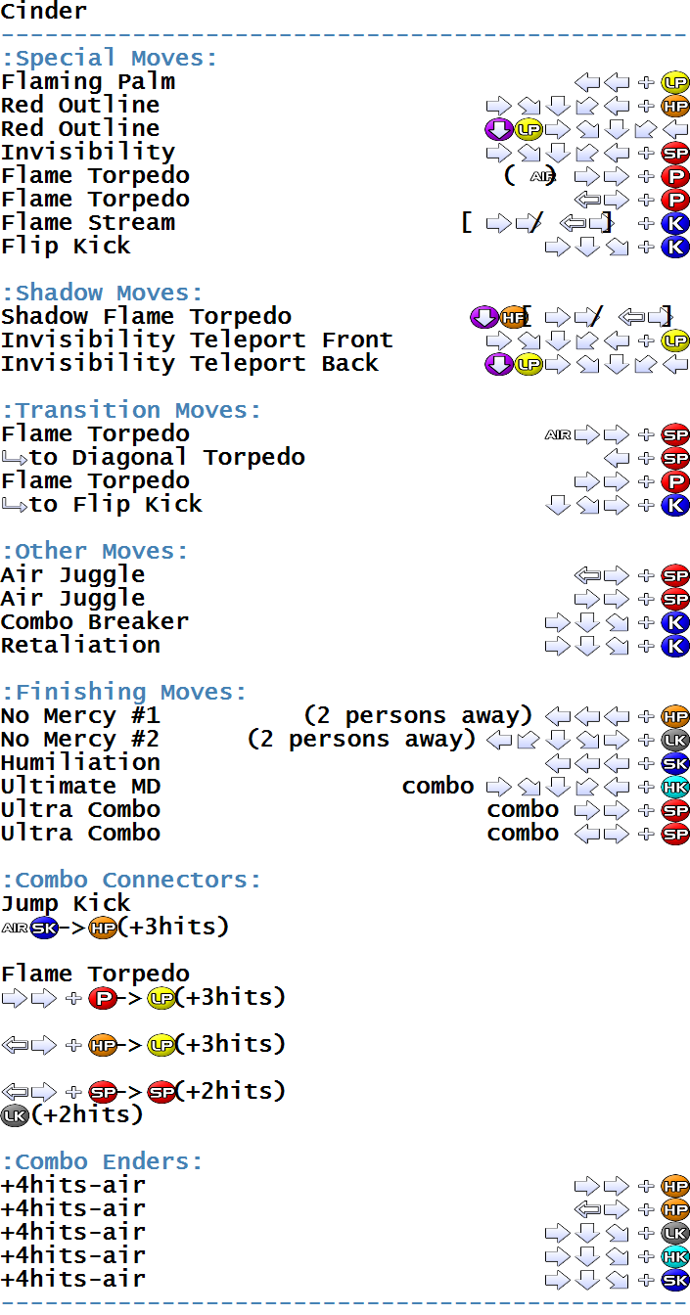Click the 'No Mercy #1' text
The width and height of the screenshot is (690, 1315).
tap(80, 716)
